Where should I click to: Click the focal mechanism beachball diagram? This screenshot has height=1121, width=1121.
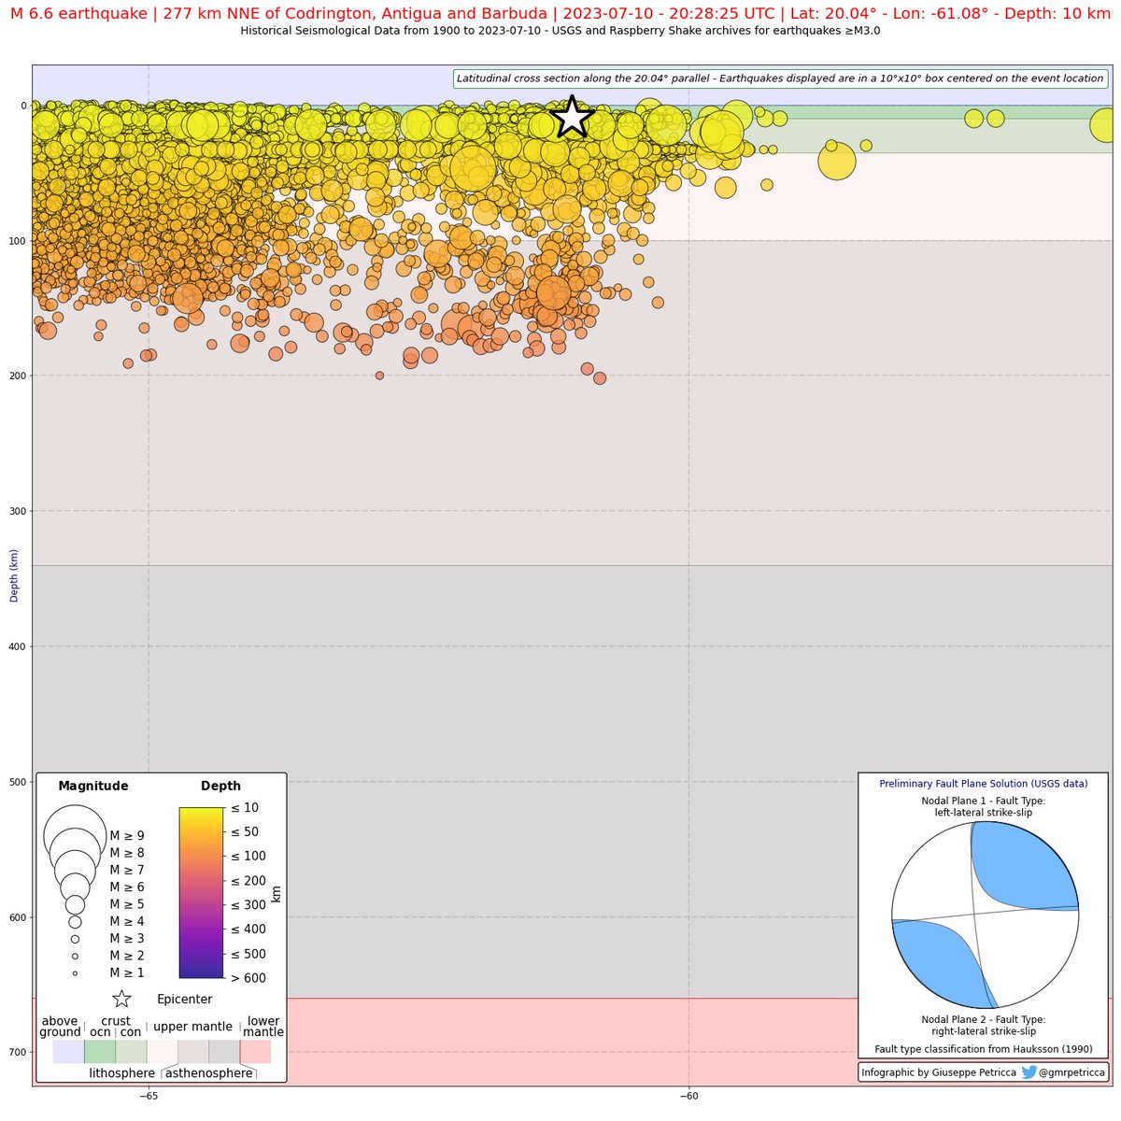point(985,915)
